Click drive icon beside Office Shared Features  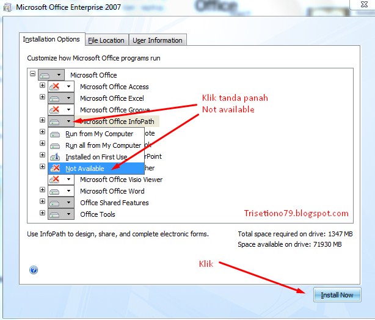tap(55, 203)
